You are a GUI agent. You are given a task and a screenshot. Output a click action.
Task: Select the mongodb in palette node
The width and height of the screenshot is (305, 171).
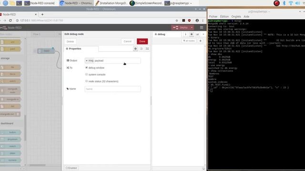[10, 99]
